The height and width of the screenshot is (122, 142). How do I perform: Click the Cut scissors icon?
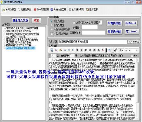[x=56, y=50]
